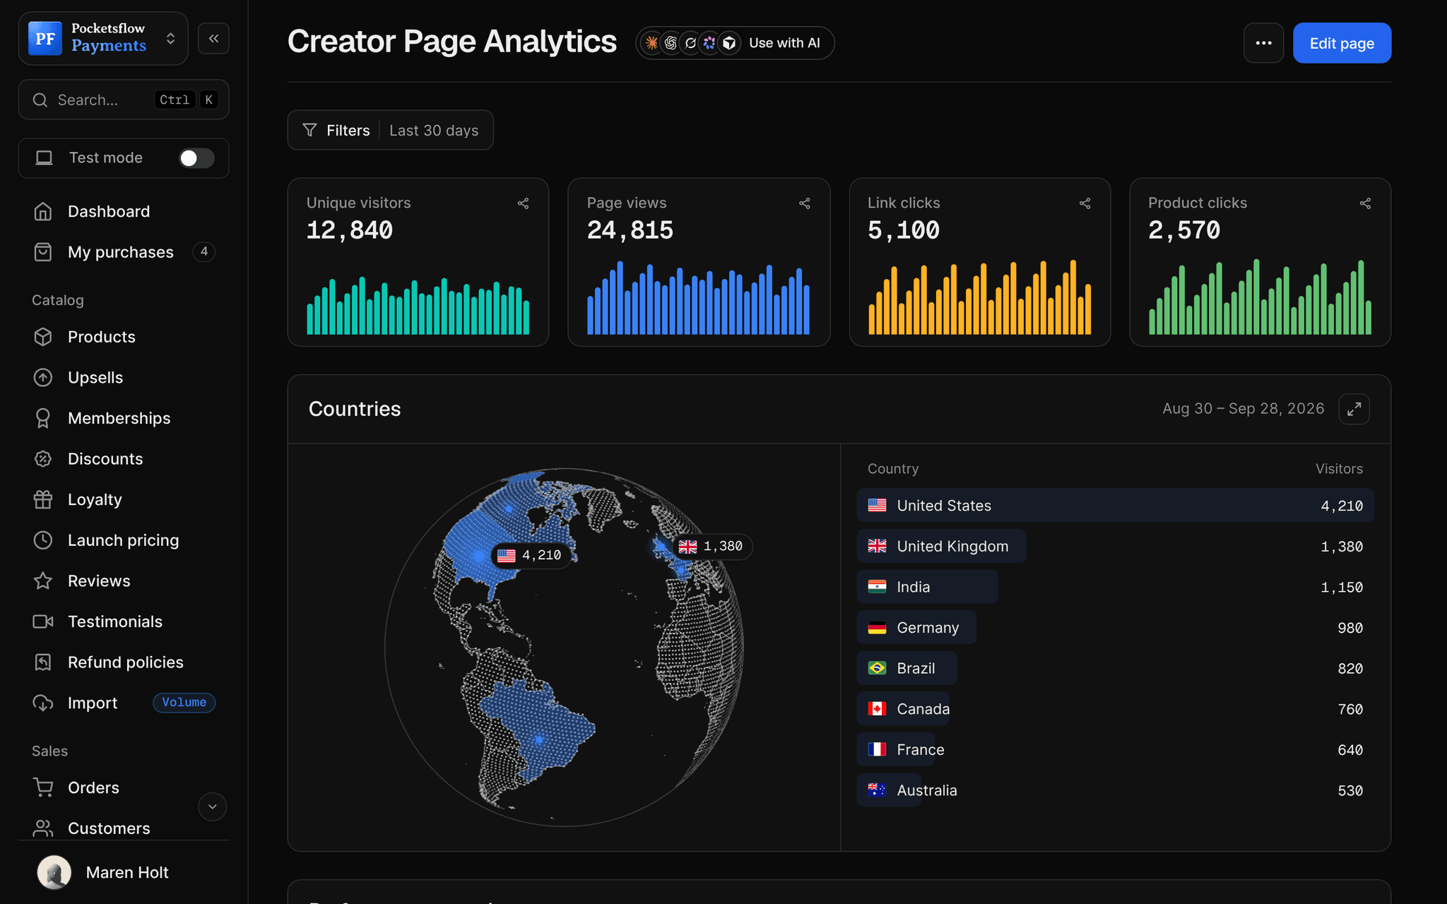
Task: Select the United Kingdom country row
Action: click(x=1116, y=546)
